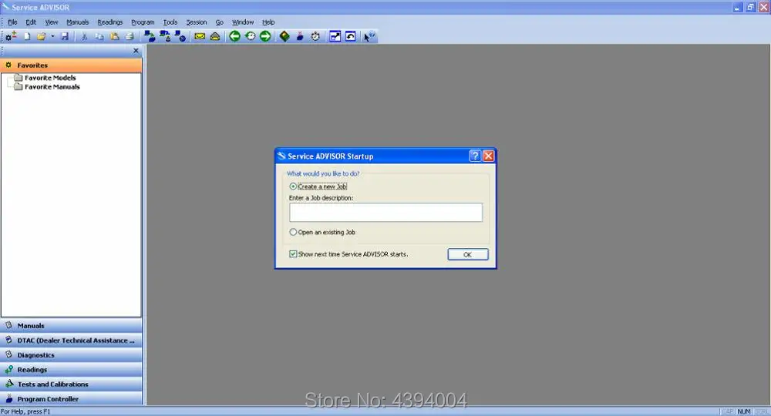Click the green diamond book icon
The image size is (771, 416).
pyautogui.click(x=284, y=36)
